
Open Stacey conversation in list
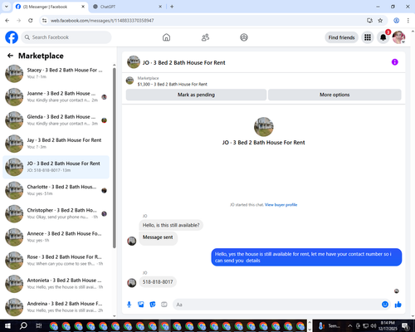coord(56,73)
